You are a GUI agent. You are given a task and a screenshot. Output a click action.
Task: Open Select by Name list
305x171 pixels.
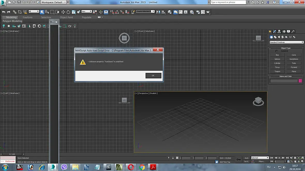click(x=47, y=12)
